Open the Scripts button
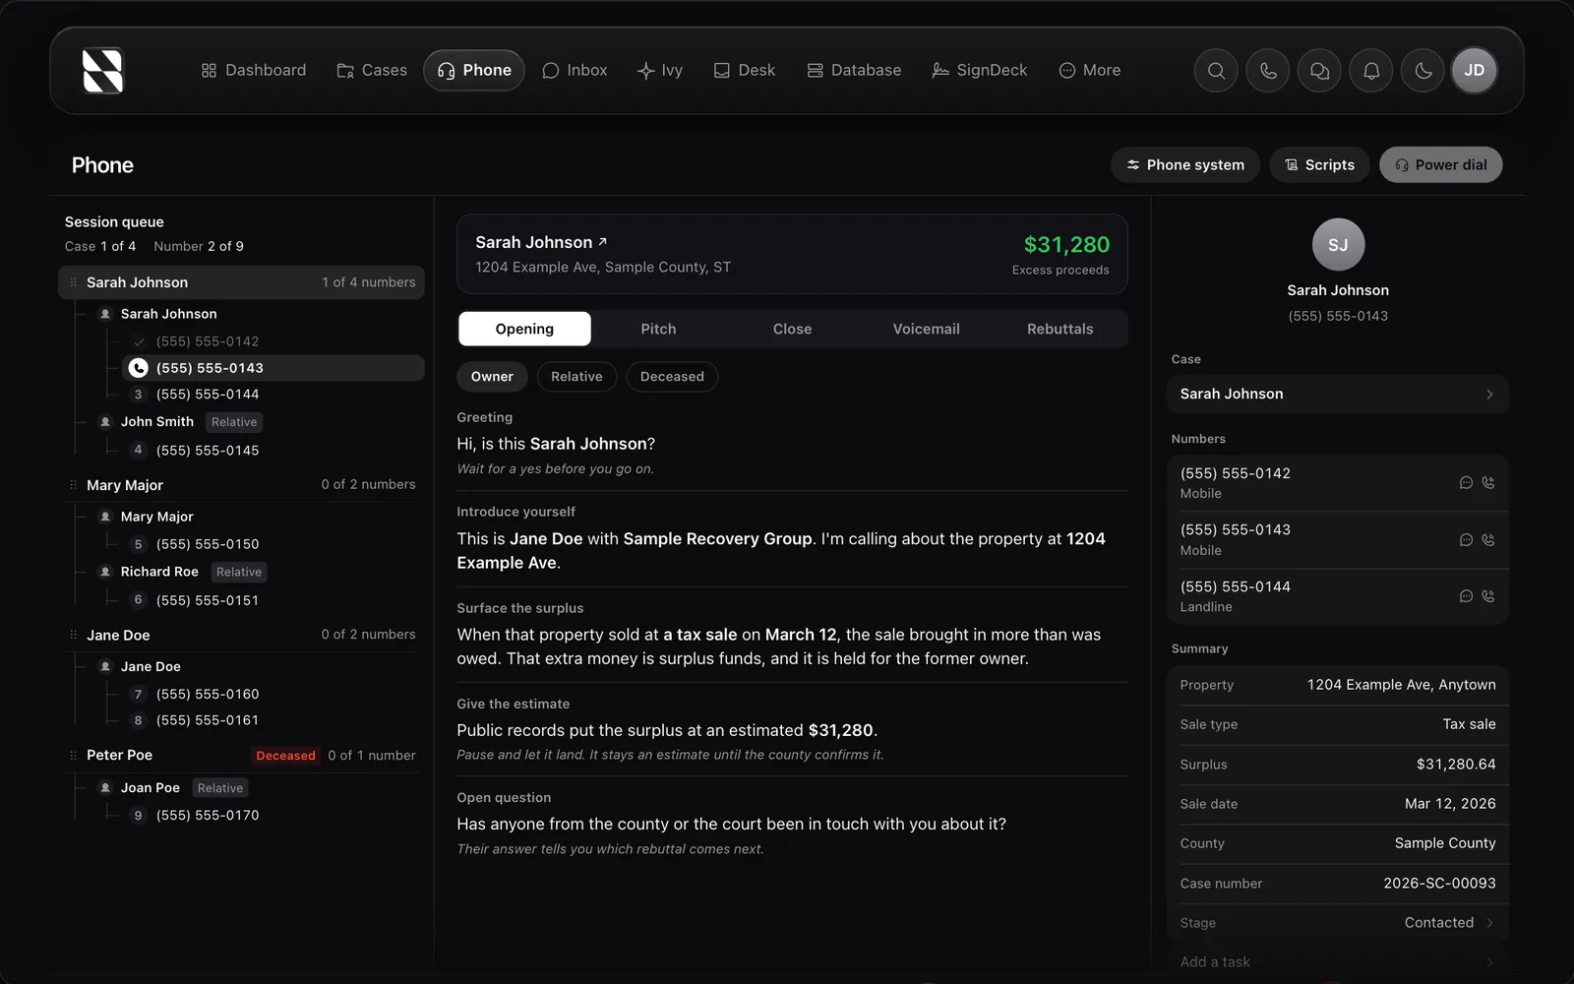1574x984 pixels. [x=1320, y=165]
